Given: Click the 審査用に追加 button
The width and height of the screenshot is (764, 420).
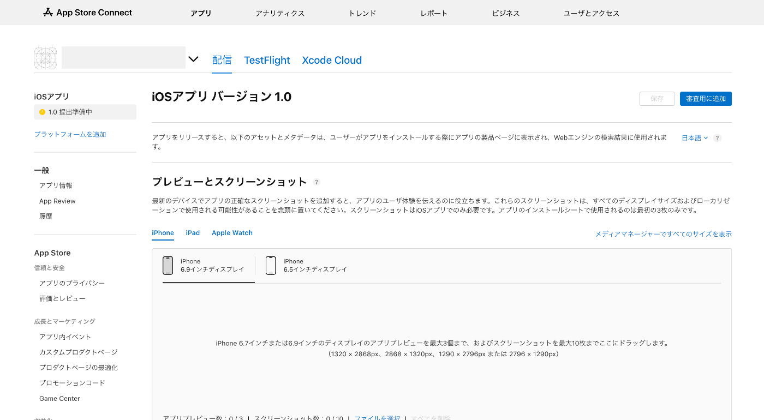Looking at the screenshot, I should (706, 99).
